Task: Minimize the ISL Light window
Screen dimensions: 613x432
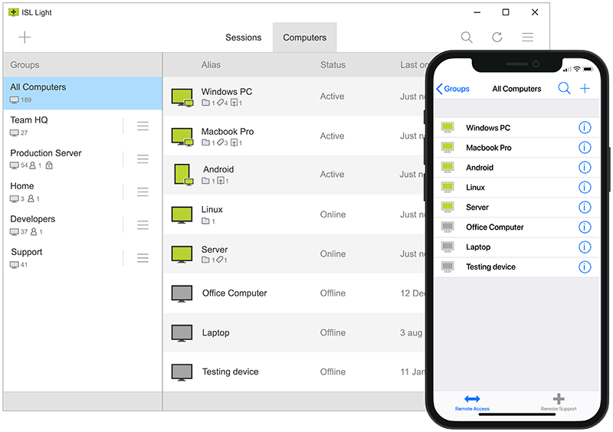Action: click(477, 12)
